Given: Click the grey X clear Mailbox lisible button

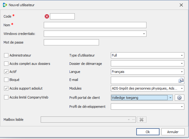Looking at the screenshot, I should click(142, 120).
